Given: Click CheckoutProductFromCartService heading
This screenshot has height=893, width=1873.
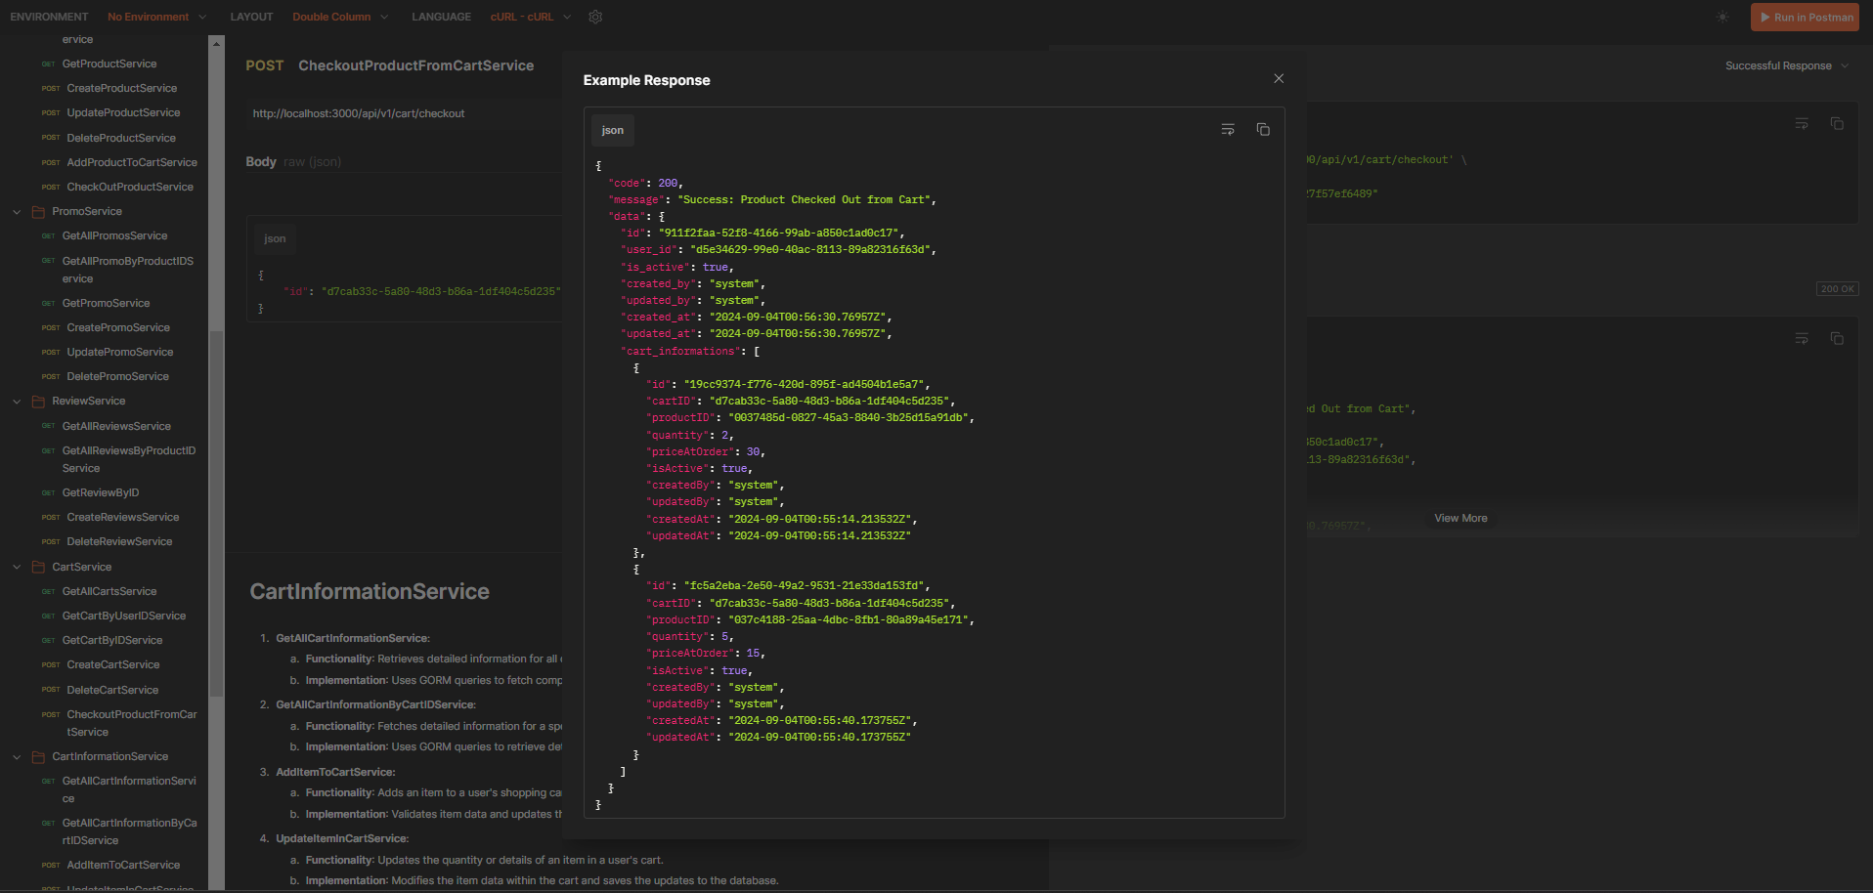Looking at the screenshot, I should (416, 65).
